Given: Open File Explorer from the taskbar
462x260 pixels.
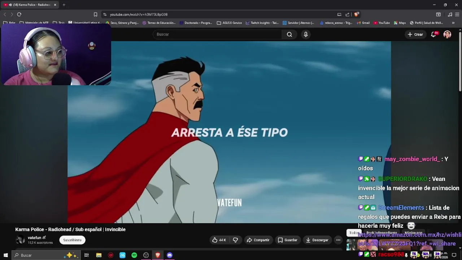Looking at the screenshot, I should (x=99, y=255).
